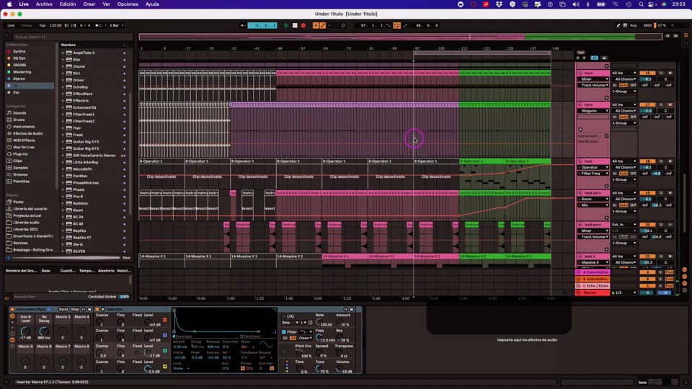The height and width of the screenshot is (389, 692).
Task: Toggle Draw Mode pencil icon
Action: point(618,26)
